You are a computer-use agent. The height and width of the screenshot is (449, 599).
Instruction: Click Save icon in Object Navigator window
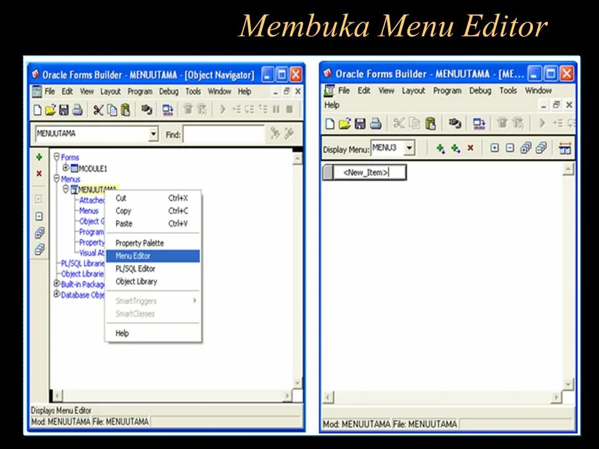[64, 110]
